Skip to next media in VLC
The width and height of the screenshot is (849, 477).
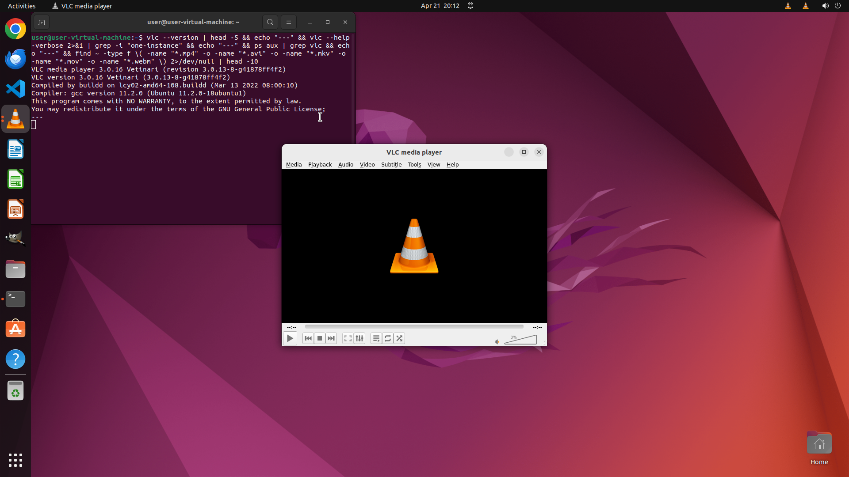(331, 338)
